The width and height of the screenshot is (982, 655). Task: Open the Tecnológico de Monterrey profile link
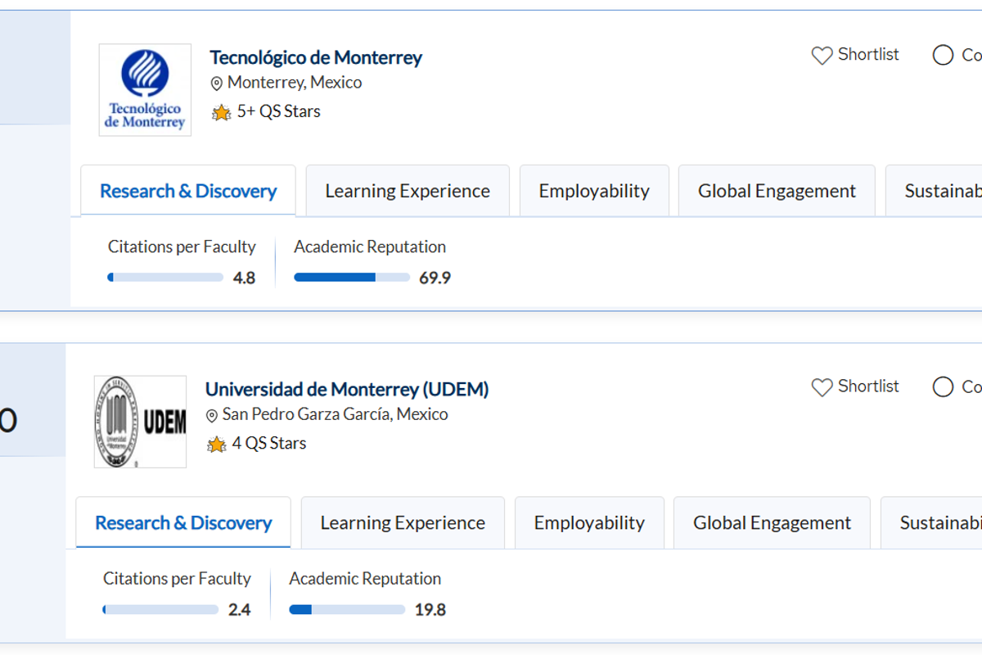click(x=316, y=57)
